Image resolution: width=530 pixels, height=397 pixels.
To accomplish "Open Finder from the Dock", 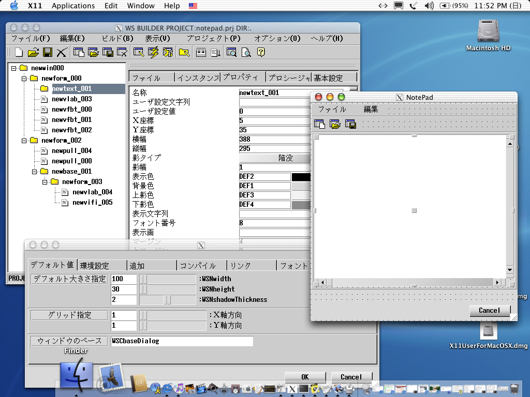I will coord(76,376).
